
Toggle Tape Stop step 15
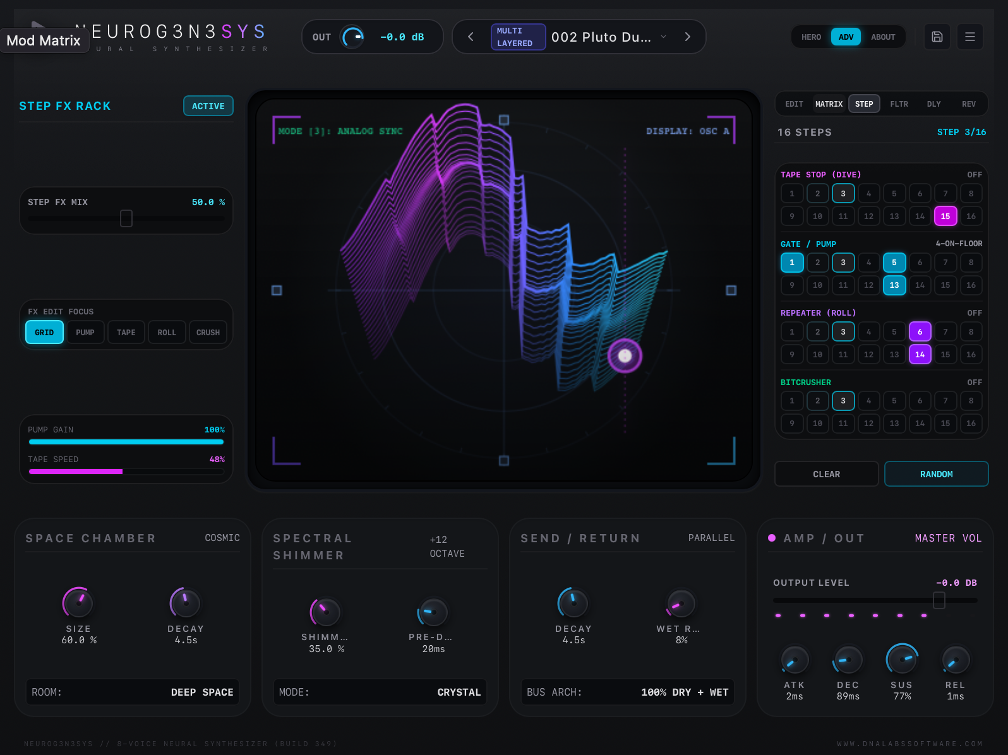pos(945,216)
